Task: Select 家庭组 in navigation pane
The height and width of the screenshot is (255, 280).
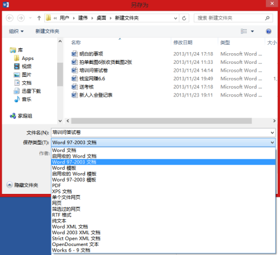Action: tap(21, 116)
